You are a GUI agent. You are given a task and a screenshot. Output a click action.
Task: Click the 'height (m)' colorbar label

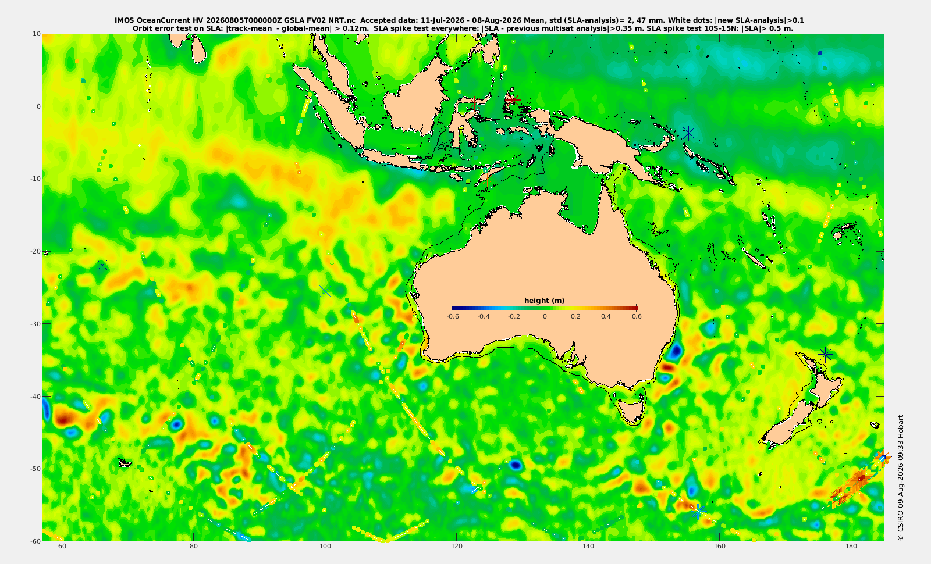pos(544,301)
